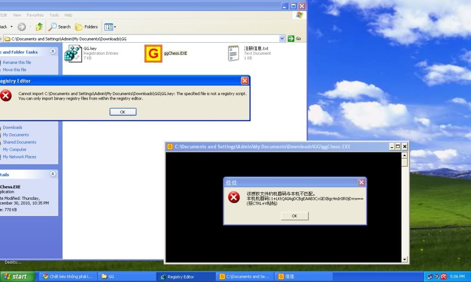
Task: Open the Help menu in Explorer
Action: [x=68, y=15]
